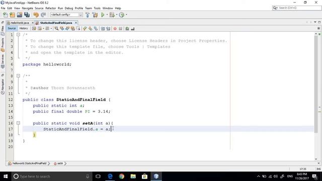The image size is (322, 181).
Task: Switch to the HelloWorld.java tab
Action: 20,23
